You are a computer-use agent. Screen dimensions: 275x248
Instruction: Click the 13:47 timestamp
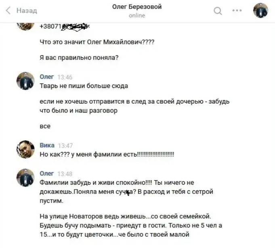pyautogui.click(x=65, y=146)
